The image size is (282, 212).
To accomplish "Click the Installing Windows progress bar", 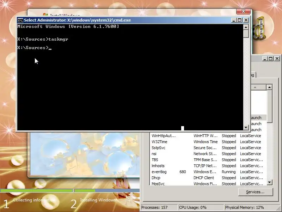I will 107,190.
